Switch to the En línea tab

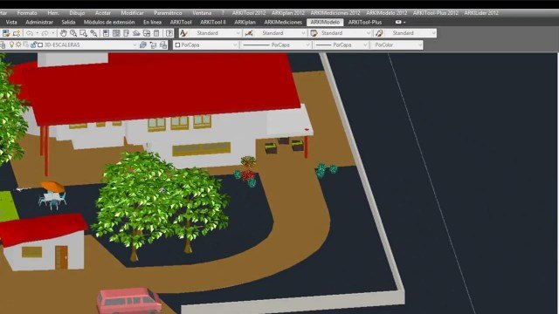[152, 22]
